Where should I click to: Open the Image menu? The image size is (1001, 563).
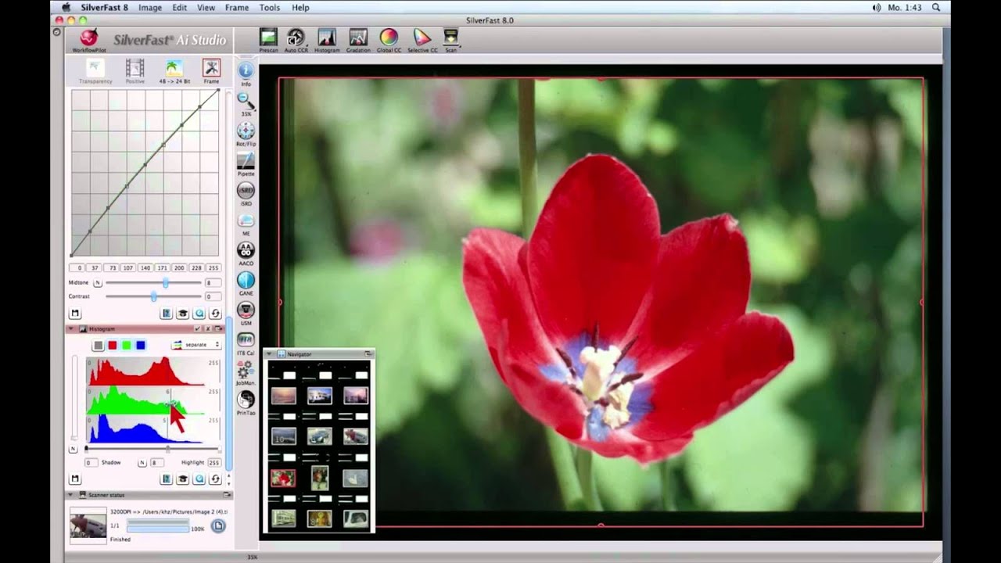[149, 7]
